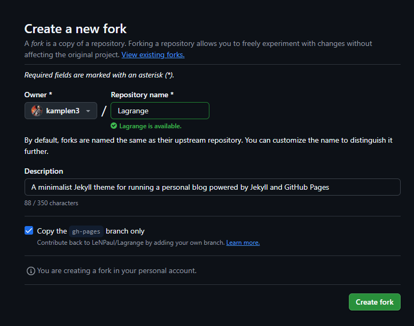Click into the Description text field
The width and height of the screenshot is (414, 326).
click(x=212, y=187)
